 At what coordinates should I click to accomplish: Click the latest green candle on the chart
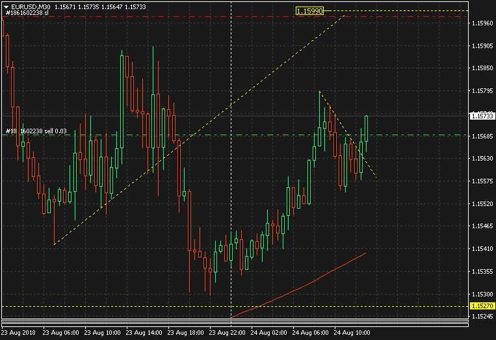(367, 128)
